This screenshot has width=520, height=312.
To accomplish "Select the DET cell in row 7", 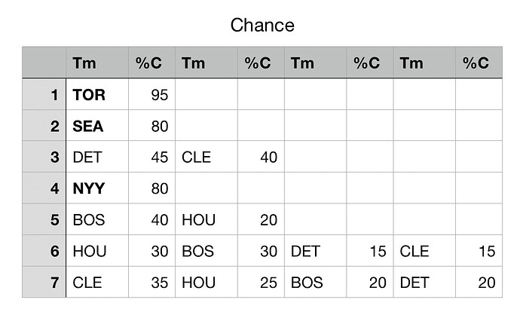I will pyautogui.click(x=424, y=282).
